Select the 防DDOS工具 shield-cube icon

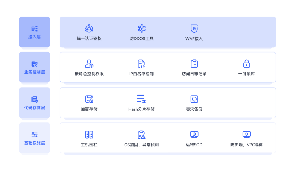click(x=141, y=28)
